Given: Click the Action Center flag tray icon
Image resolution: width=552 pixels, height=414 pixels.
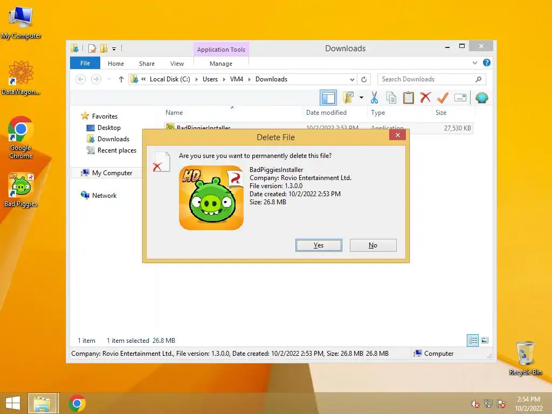Looking at the screenshot, I should [501, 404].
